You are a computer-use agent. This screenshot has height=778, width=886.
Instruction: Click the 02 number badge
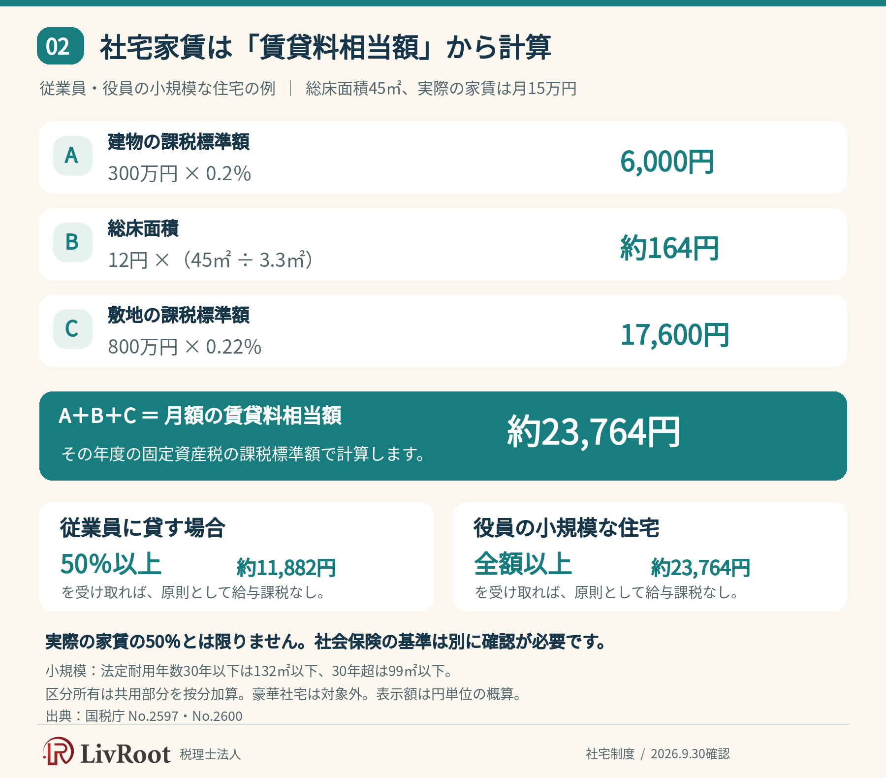(61, 46)
